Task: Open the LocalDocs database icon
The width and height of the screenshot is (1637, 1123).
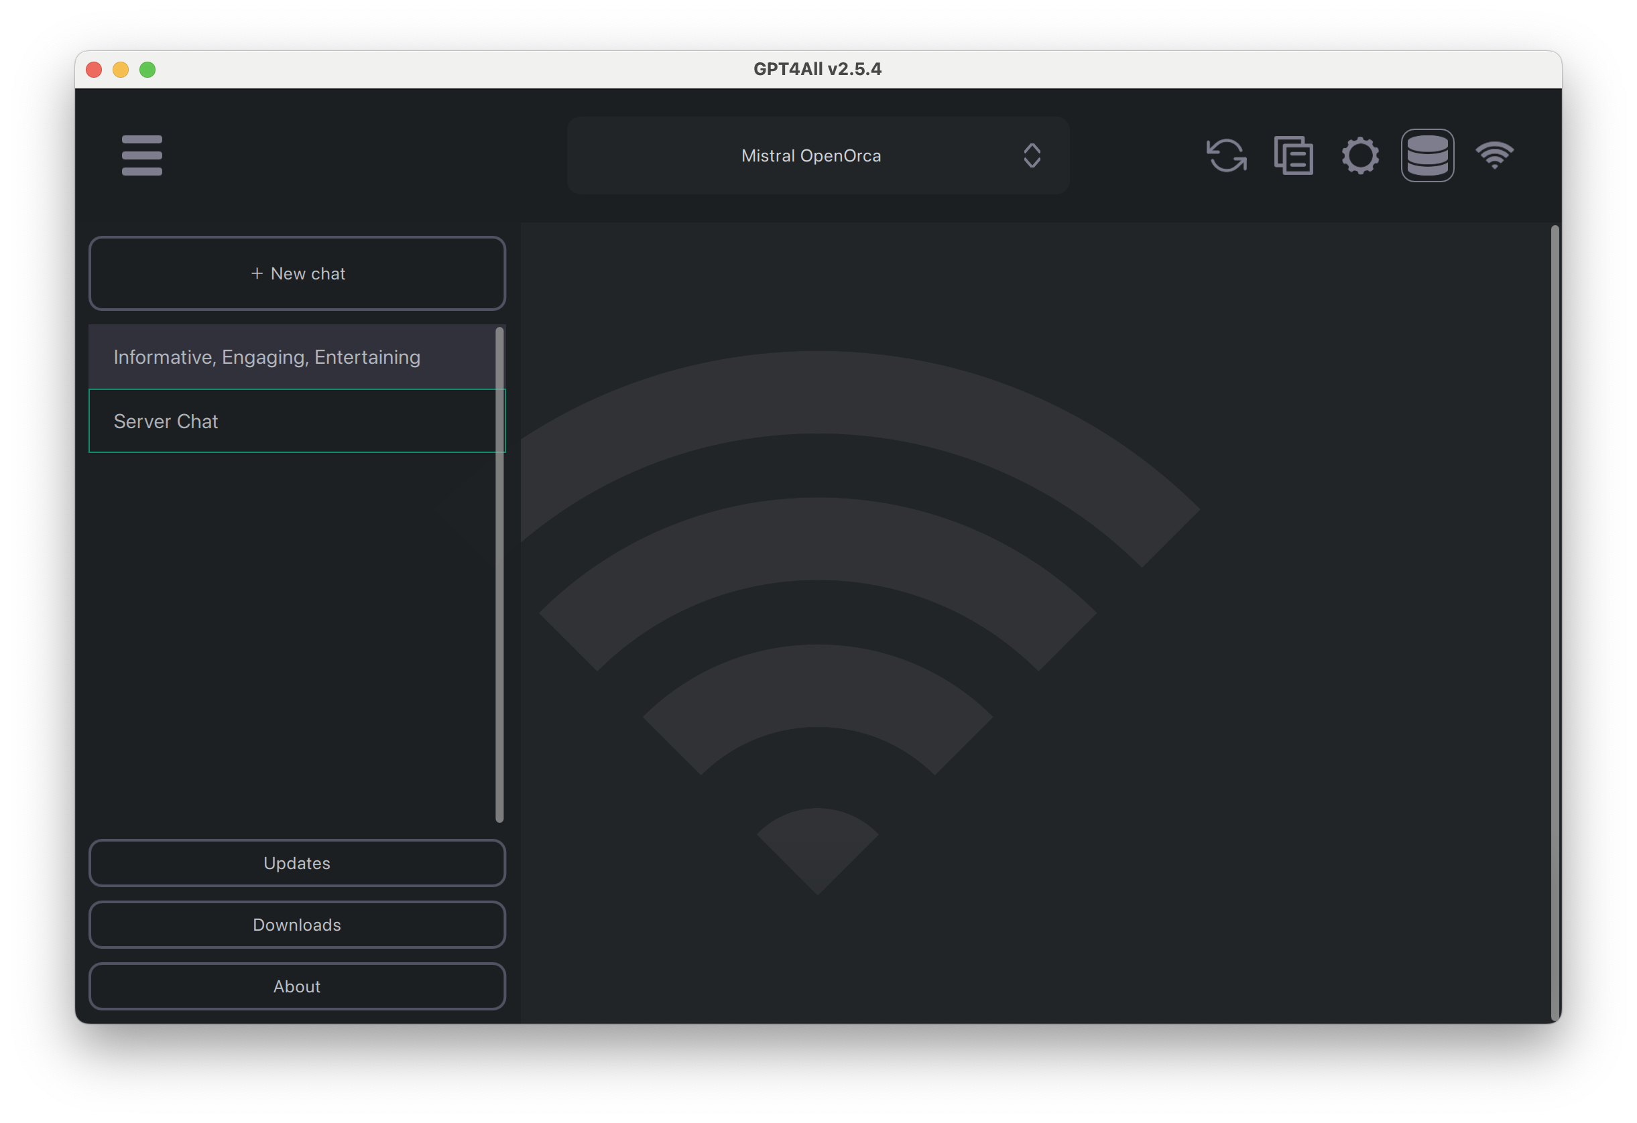Action: coord(1427,155)
